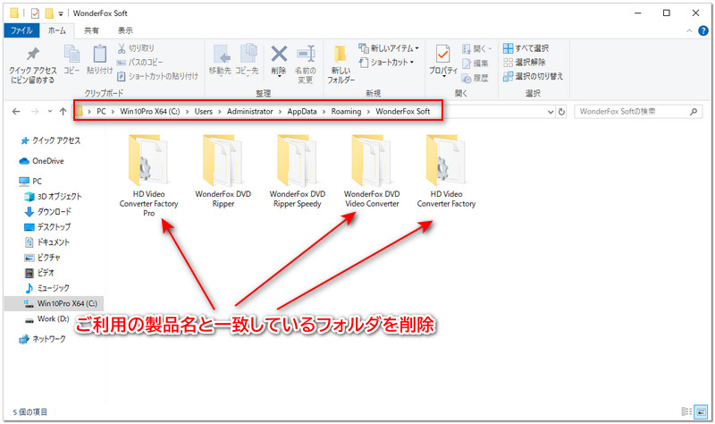Create New folder (新しいフォルダー)

click(x=341, y=64)
